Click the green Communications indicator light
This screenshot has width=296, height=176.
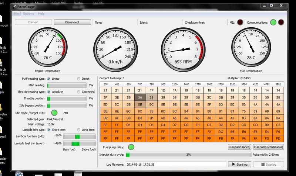[x=273, y=22]
